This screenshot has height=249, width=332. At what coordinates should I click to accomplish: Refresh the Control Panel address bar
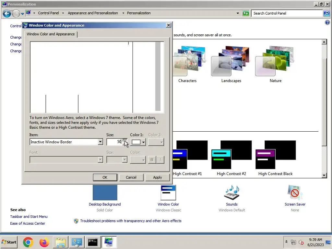246,13
